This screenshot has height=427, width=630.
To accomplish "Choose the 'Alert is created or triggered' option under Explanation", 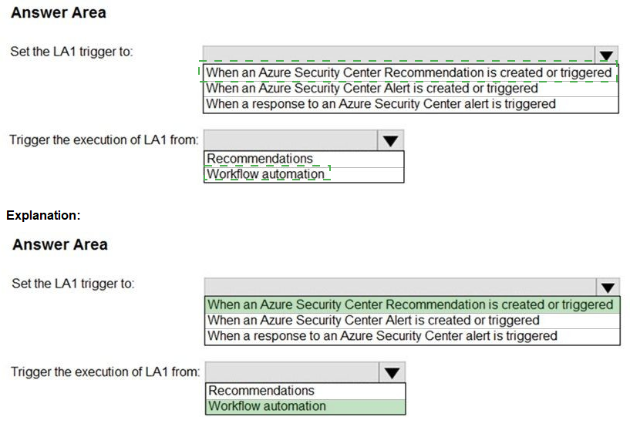I will [373, 320].
